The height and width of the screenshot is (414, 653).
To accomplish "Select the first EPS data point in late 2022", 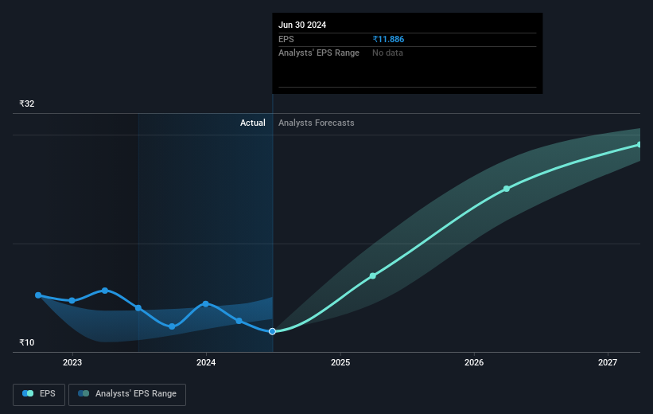I will [38, 295].
